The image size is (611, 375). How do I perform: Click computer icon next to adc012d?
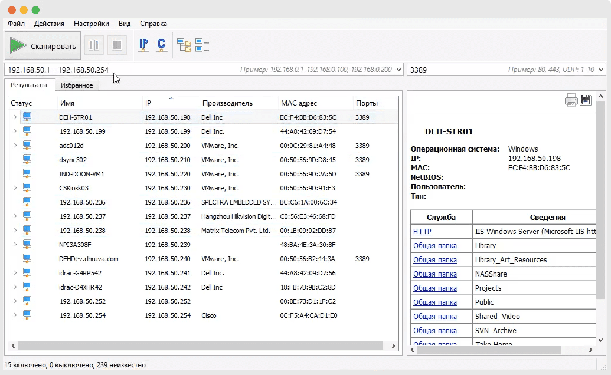pos(27,145)
